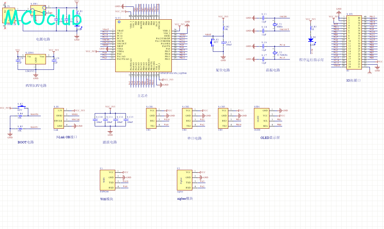
Task: Select filter capacitor S_C10
Action: (x=95, y=120)
